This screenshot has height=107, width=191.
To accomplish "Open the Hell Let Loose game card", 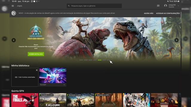I will pyautogui.click(x=53, y=100).
